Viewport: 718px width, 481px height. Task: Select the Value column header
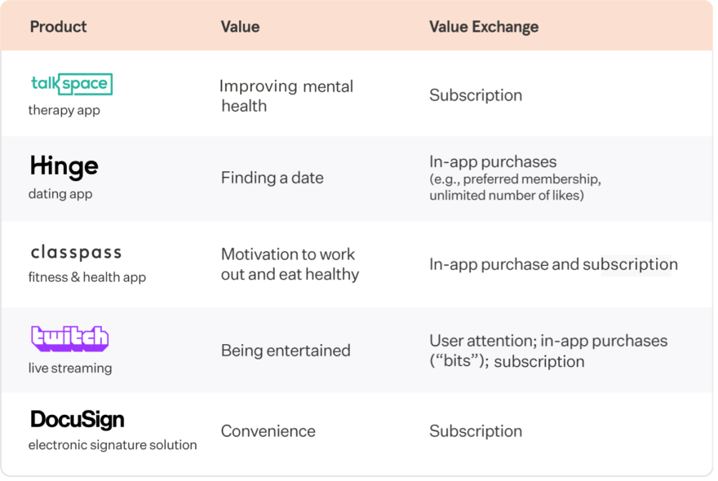click(240, 27)
